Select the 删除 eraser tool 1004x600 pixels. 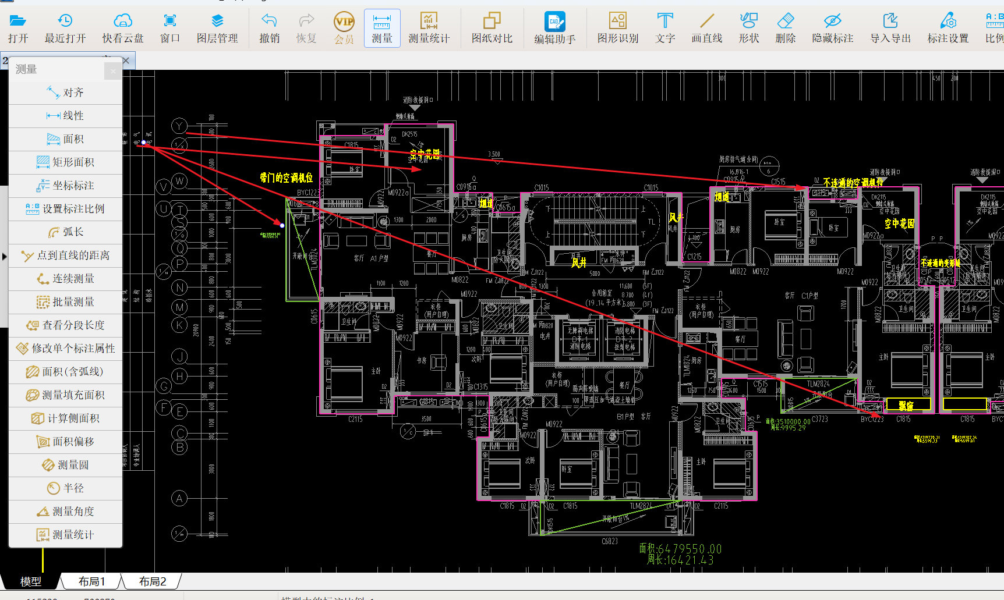pyautogui.click(x=786, y=29)
